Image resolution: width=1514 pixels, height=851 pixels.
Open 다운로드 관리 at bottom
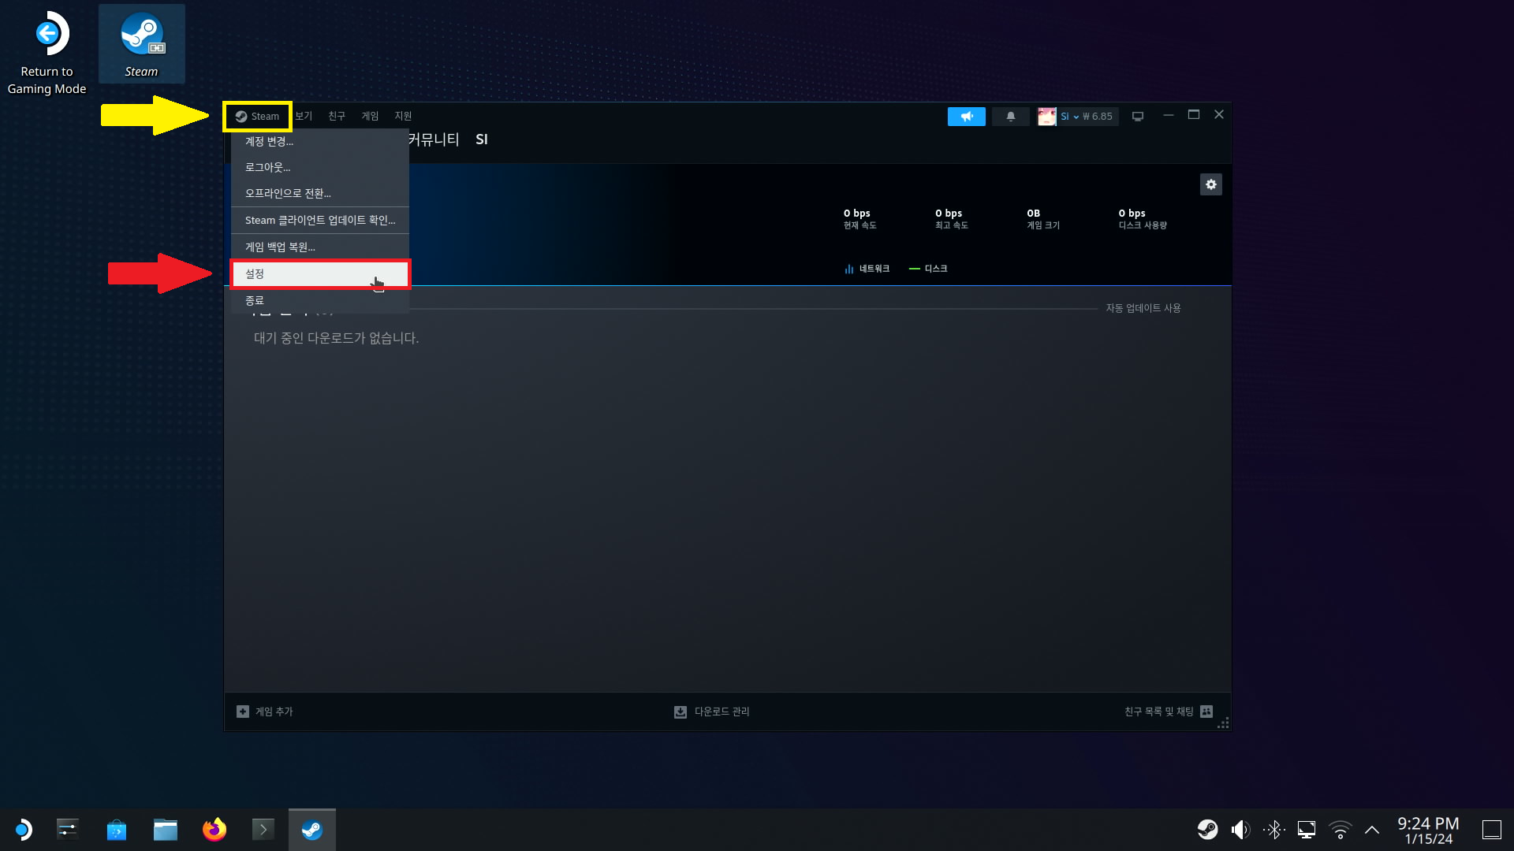(x=712, y=712)
